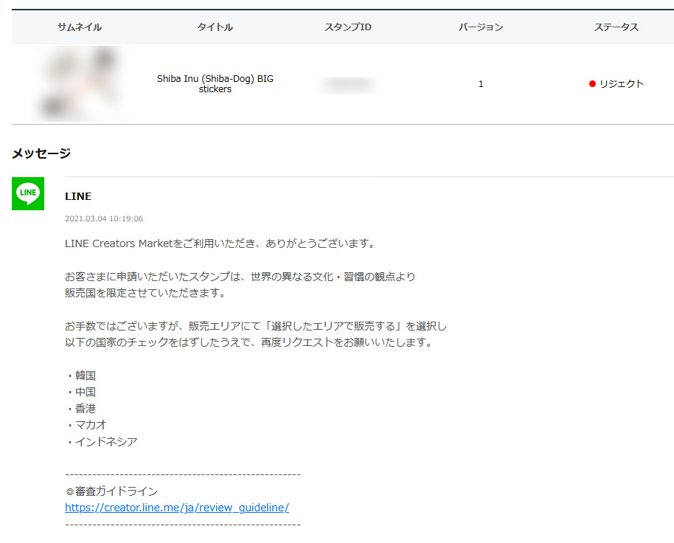
Task: Click the スタンプID column header
Action: click(x=348, y=27)
